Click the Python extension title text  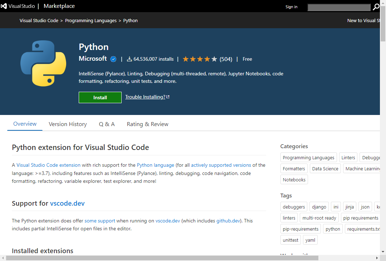93,47
